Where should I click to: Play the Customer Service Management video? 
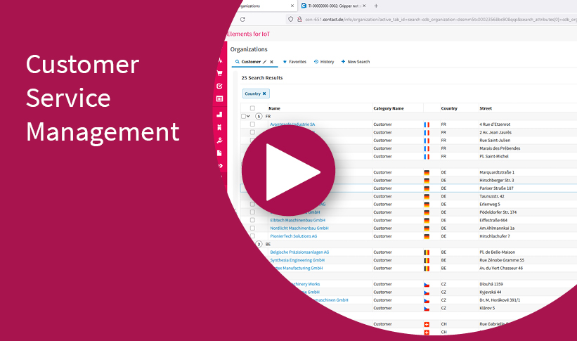(288, 172)
